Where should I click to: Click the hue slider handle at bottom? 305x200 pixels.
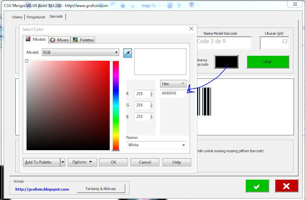(116, 150)
